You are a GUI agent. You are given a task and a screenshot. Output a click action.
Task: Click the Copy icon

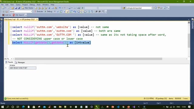coord(52,8)
